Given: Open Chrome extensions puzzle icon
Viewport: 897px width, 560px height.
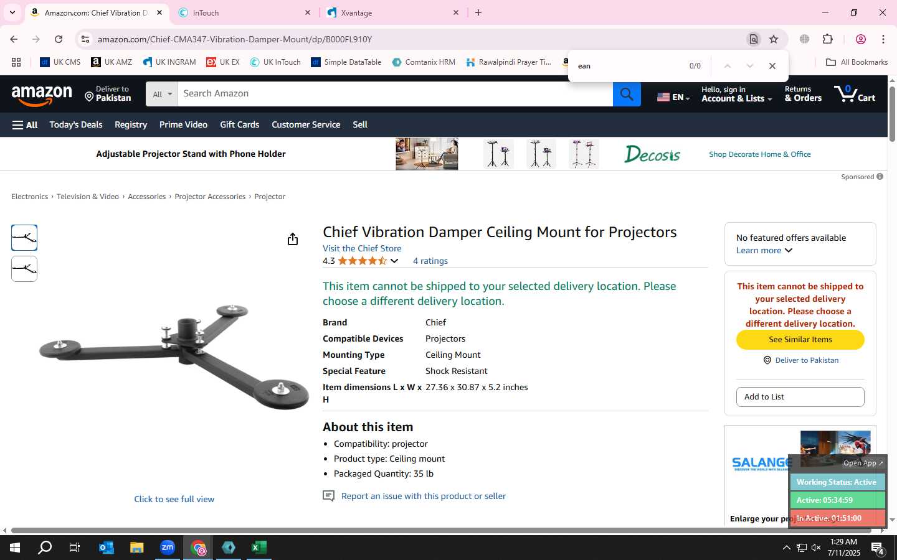Looking at the screenshot, I should pyautogui.click(x=828, y=39).
